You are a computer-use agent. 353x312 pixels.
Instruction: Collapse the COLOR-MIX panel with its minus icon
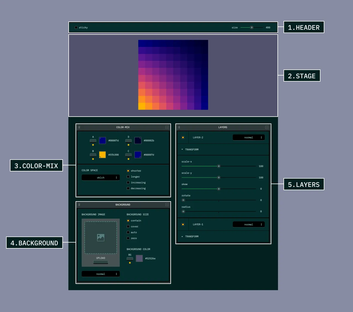point(167,127)
